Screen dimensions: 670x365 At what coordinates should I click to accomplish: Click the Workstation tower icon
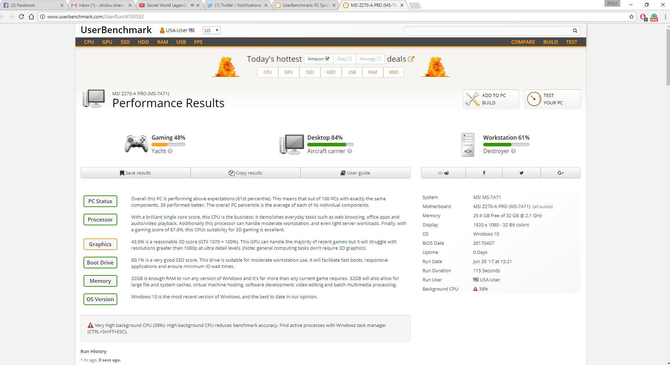[468, 145]
